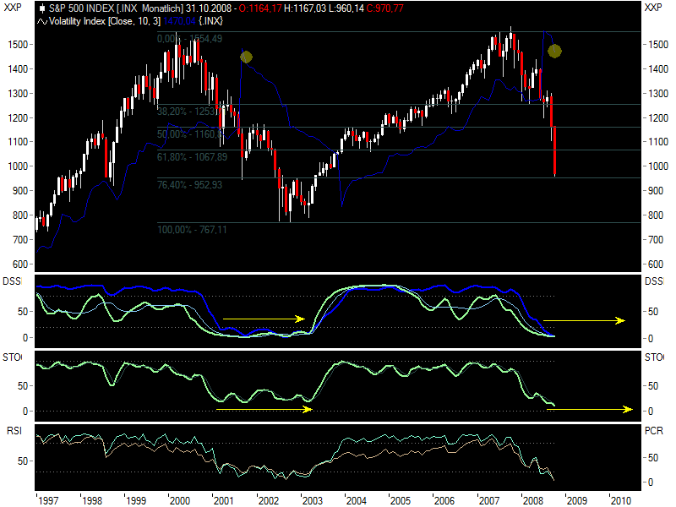676x507 pixels.
Task: Click the 'XXP' label at top left
Action: (x=13, y=8)
